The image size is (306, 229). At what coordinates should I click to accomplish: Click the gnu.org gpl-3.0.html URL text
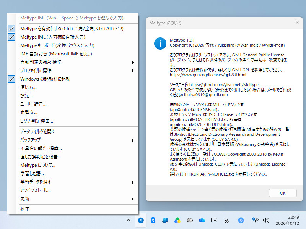click(208, 75)
